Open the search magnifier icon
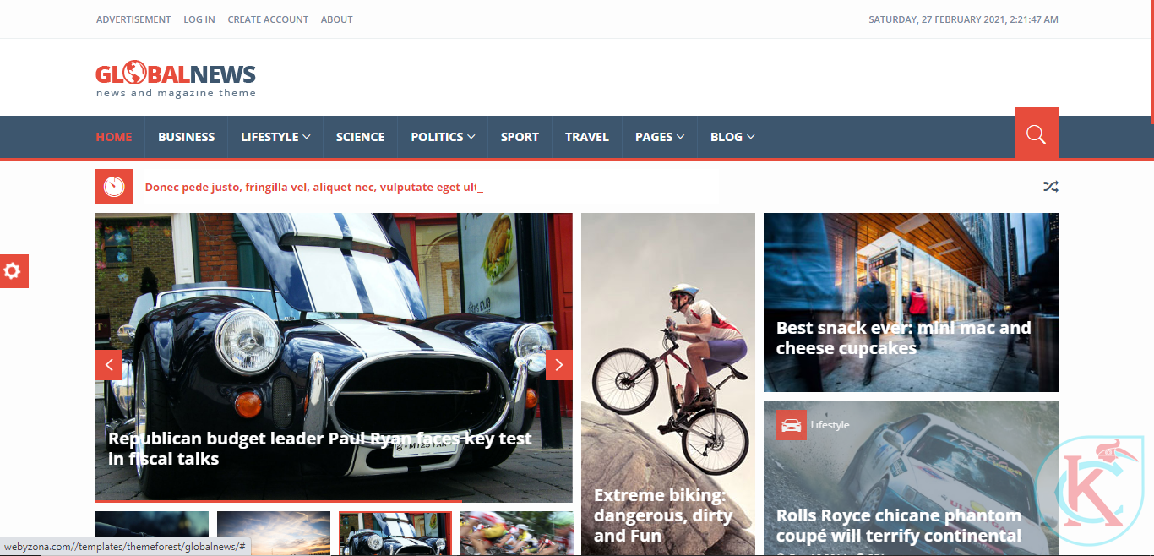 coord(1036,134)
